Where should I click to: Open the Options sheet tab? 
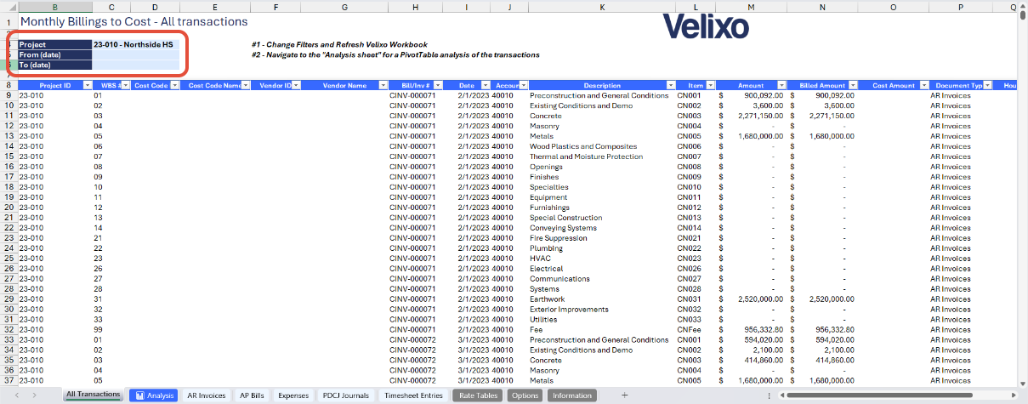(525, 395)
